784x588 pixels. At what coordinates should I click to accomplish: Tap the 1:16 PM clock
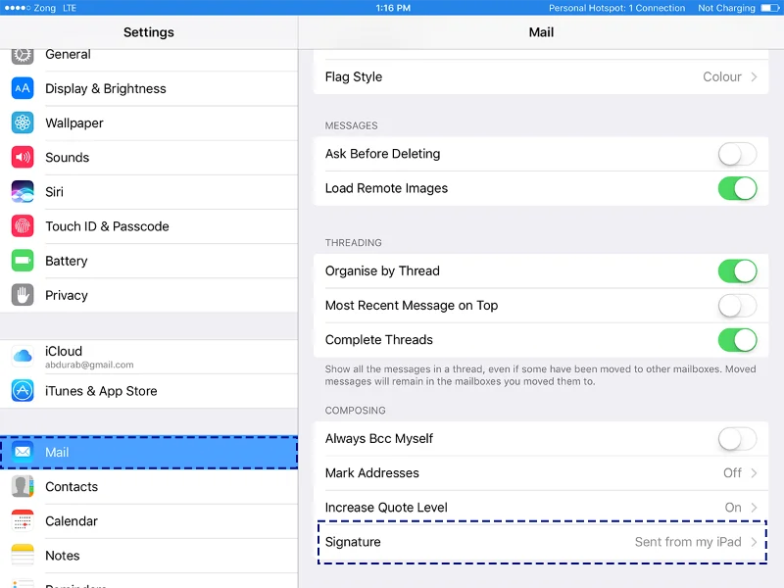coord(393,8)
